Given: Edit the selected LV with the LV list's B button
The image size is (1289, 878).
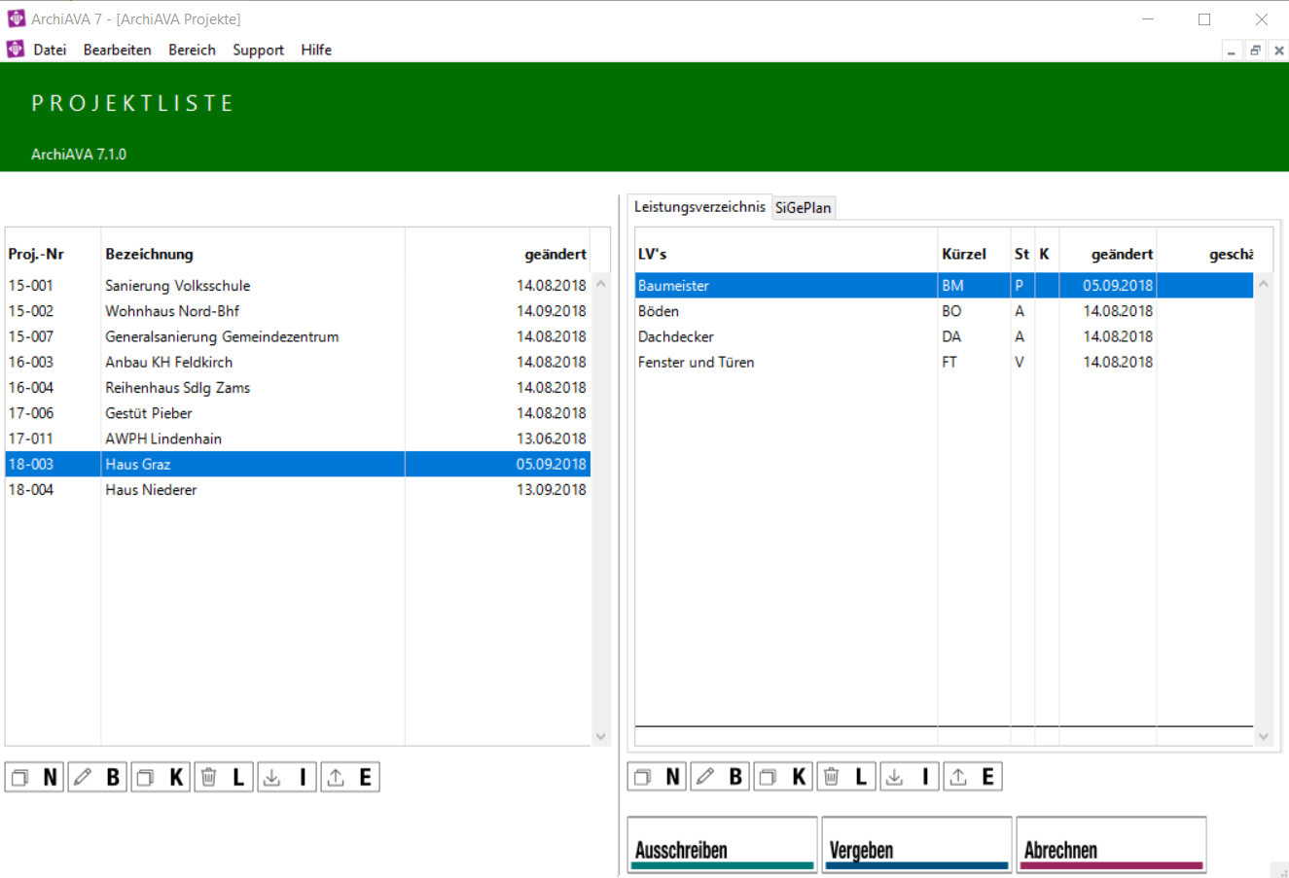Looking at the screenshot, I should (720, 776).
